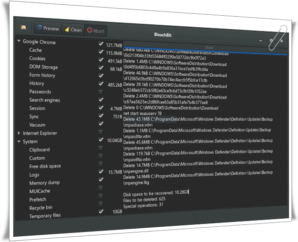Select the Temporary files tree item
The image size is (298, 242).
pyautogui.click(x=45, y=216)
